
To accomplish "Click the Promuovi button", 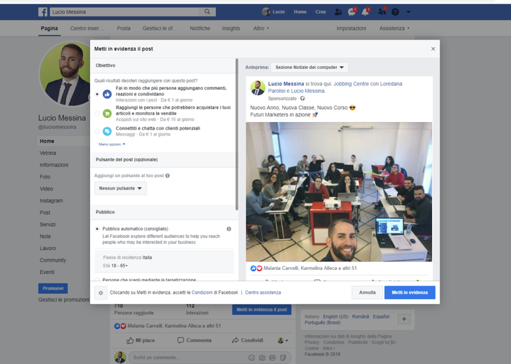I will (52, 288).
